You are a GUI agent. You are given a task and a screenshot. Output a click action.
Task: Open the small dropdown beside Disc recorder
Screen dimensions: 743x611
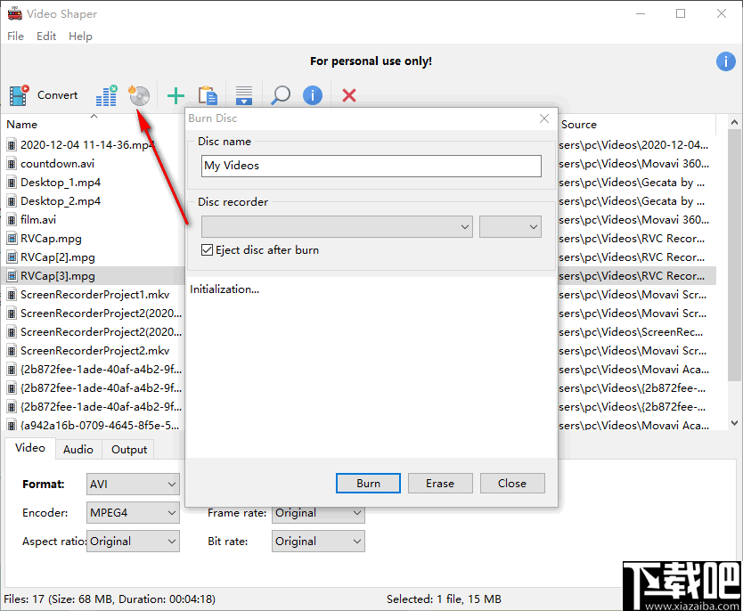[510, 227]
